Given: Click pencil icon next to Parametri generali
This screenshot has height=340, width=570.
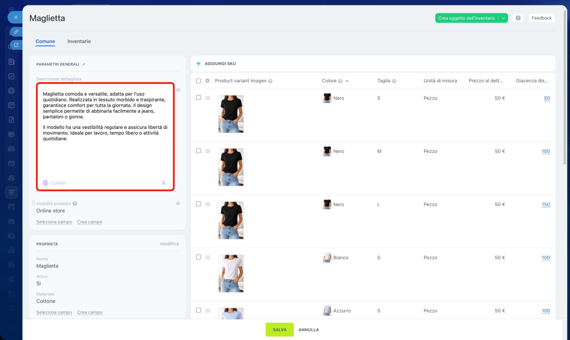Looking at the screenshot, I should [x=84, y=64].
